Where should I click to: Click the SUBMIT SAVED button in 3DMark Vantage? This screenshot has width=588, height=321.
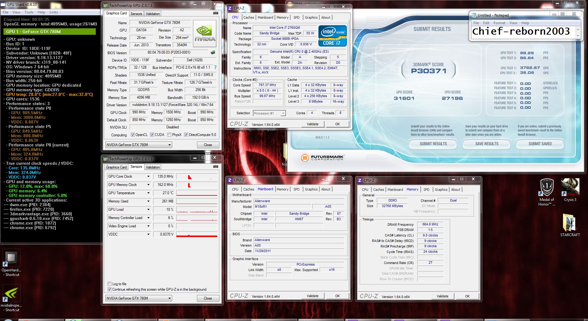tap(540, 144)
